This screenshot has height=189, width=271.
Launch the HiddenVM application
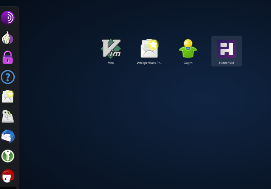[x=227, y=51]
